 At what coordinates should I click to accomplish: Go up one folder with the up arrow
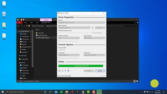27,26
